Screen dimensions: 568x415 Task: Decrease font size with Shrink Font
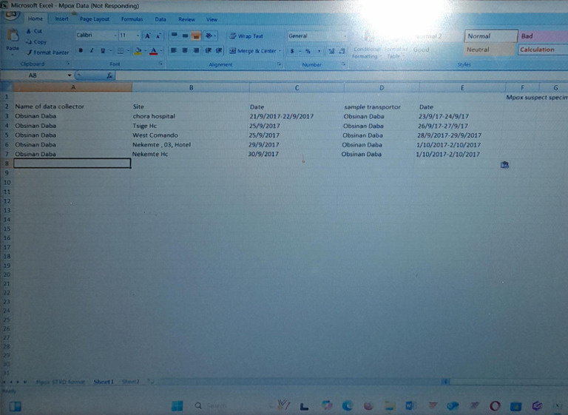coord(159,36)
